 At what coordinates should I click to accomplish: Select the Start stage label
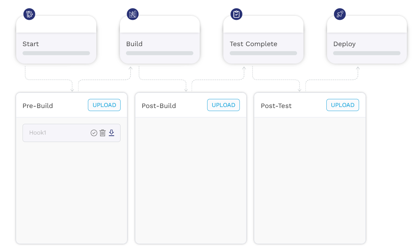click(31, 44)
